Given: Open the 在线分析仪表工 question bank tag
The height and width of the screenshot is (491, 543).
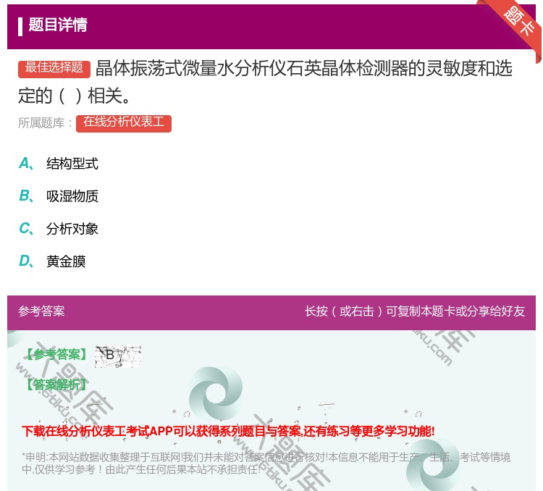Looking at the screenshot, I should click(x=124, y=123).
